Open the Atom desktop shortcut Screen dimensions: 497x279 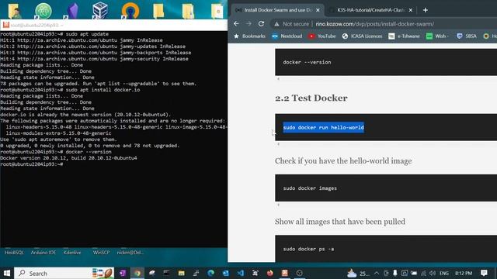(x=43, y=10)
